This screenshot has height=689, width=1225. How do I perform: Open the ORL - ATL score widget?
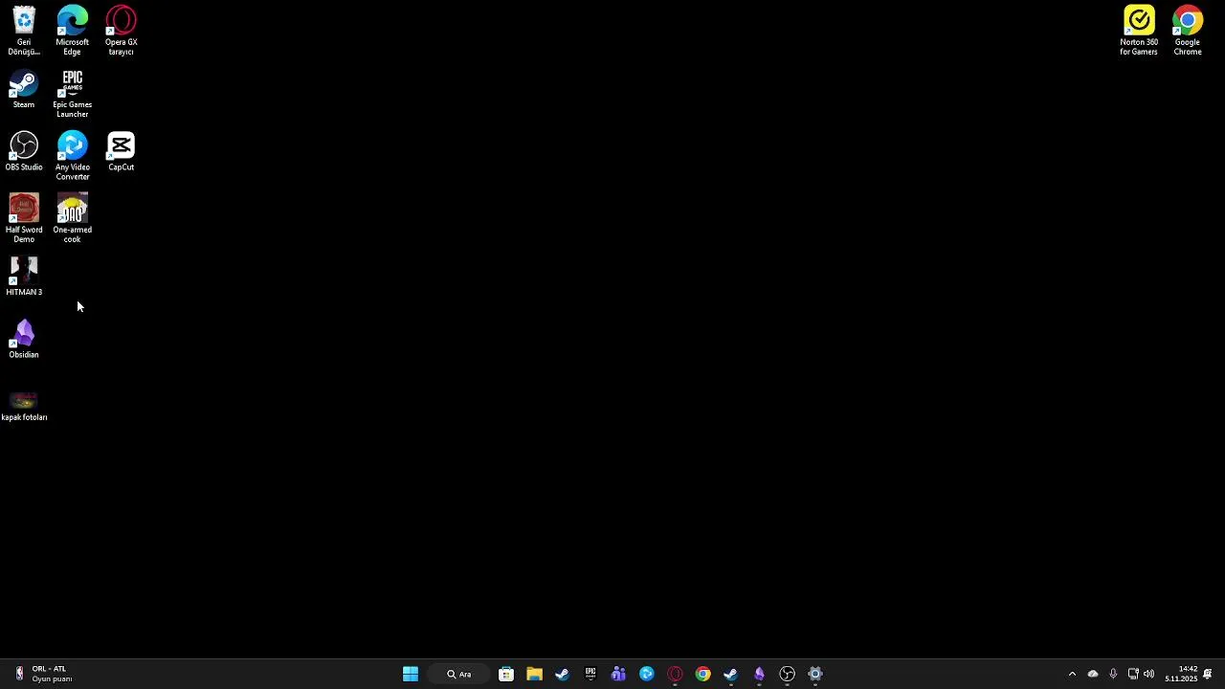(43, 674)
